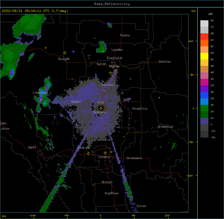224x219 pixels.
Task: Choose the white swatch at 80 dBZ
Action: (x=204, y=24)
